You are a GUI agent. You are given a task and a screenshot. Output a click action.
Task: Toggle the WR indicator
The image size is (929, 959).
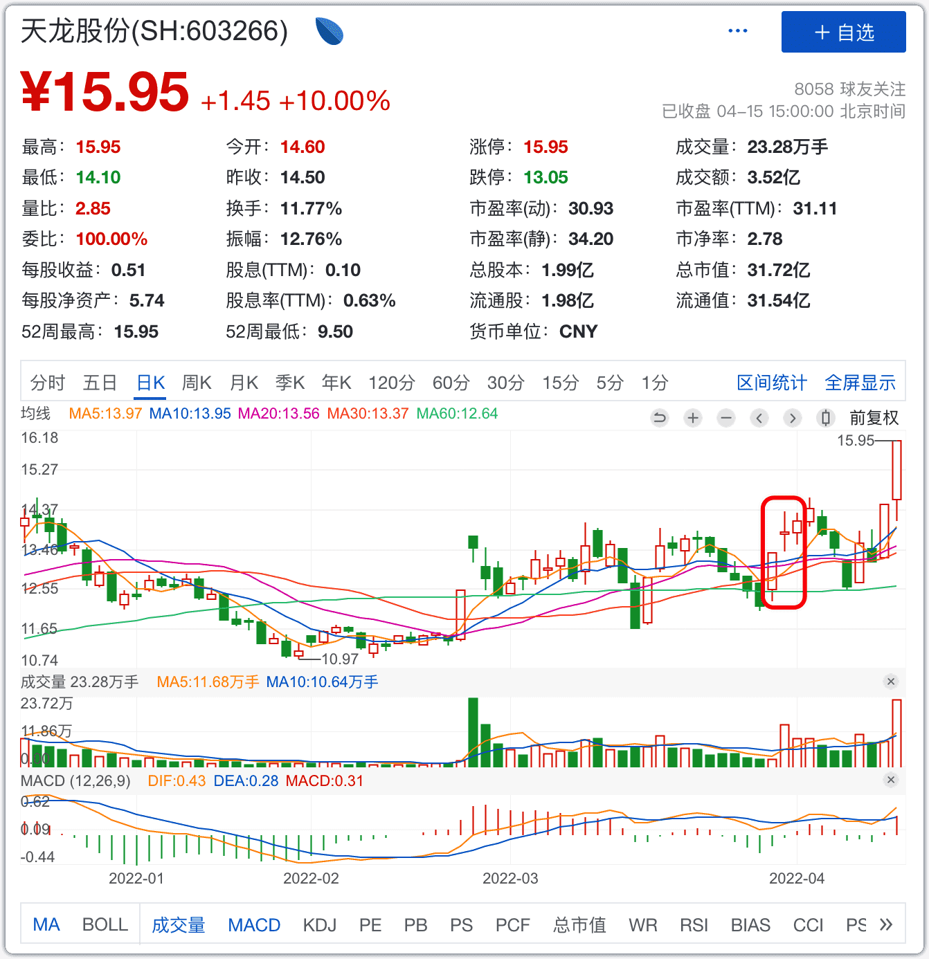pos(643,924)
